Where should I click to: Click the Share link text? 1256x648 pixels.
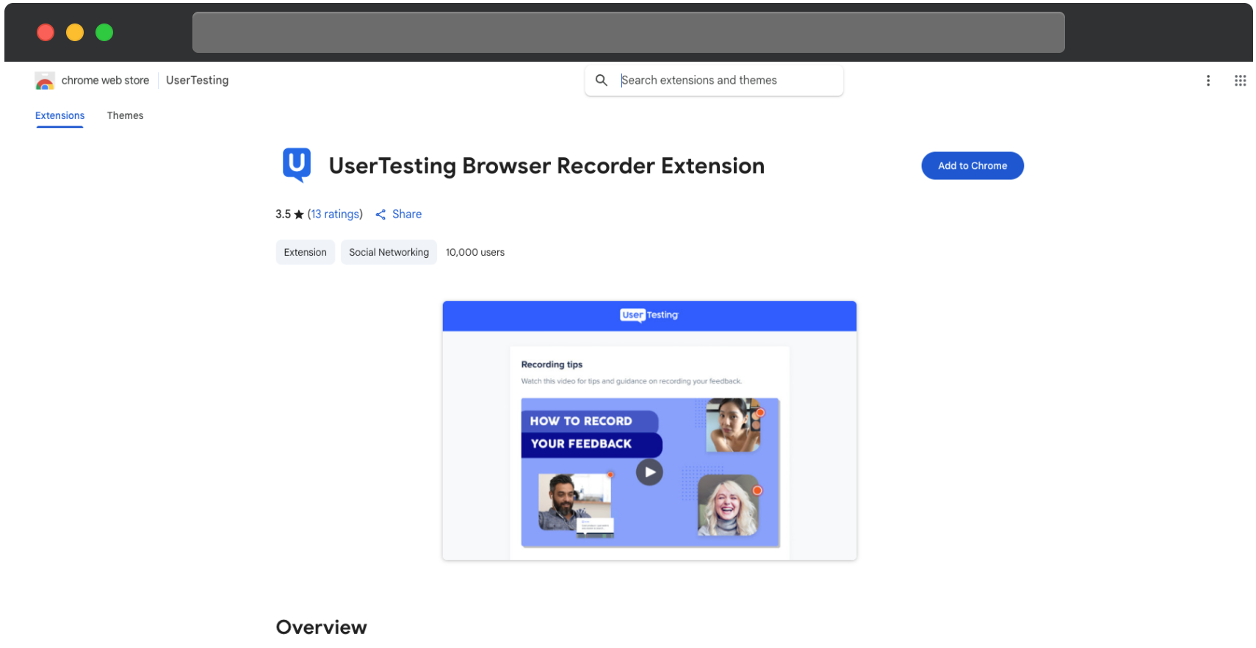[407, 214]
